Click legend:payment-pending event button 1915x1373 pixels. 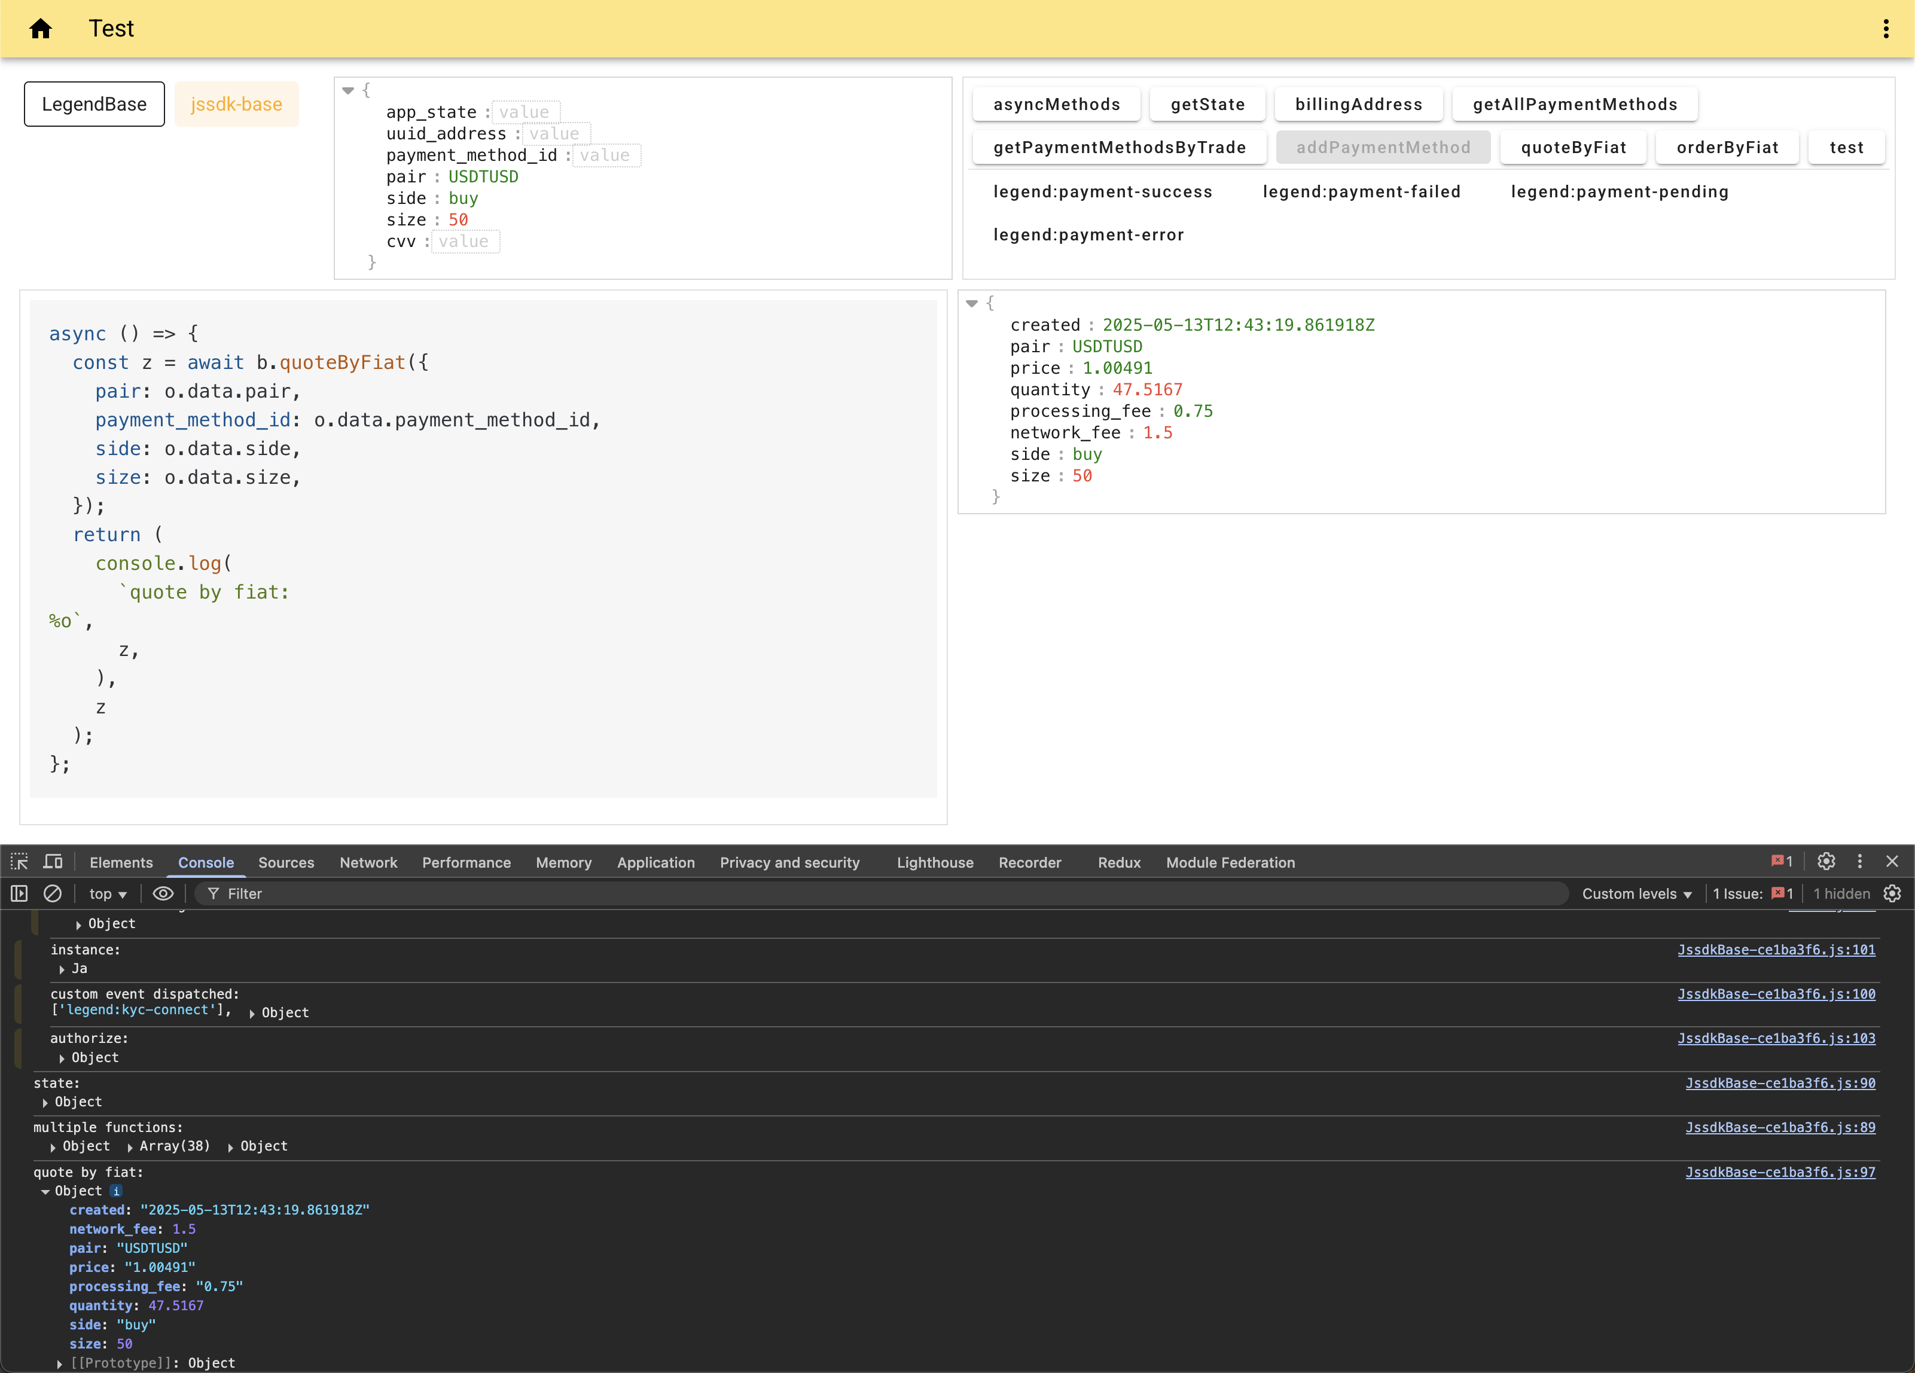click(x=1620, y=192)
